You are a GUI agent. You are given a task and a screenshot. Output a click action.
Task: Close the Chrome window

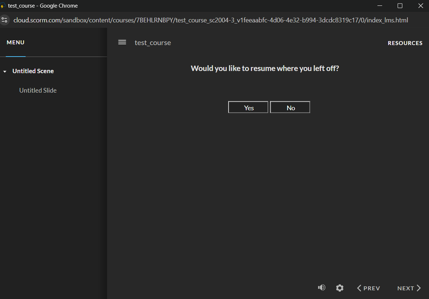point(420,6)
